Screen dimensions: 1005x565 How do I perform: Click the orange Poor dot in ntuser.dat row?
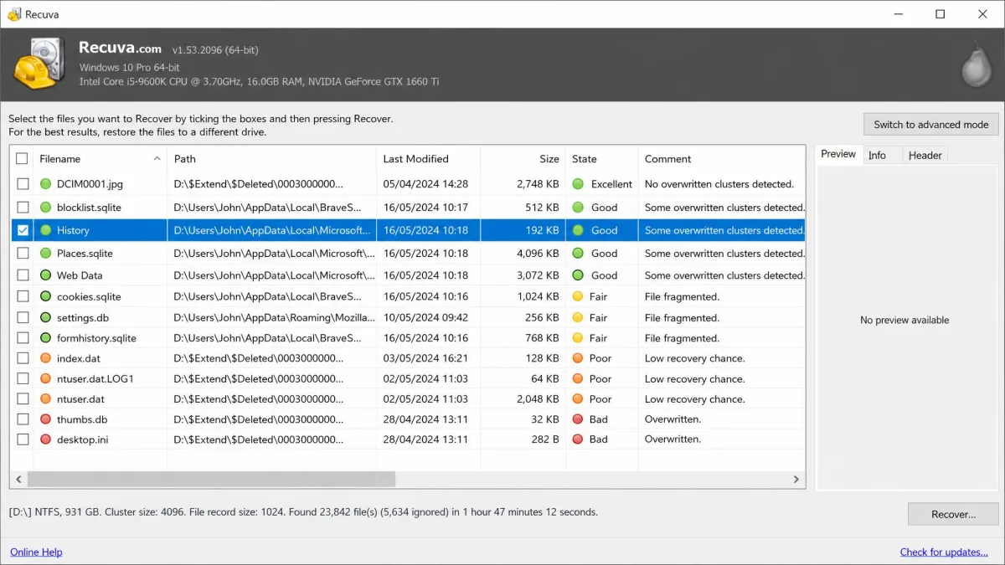(x=577, y=399)
